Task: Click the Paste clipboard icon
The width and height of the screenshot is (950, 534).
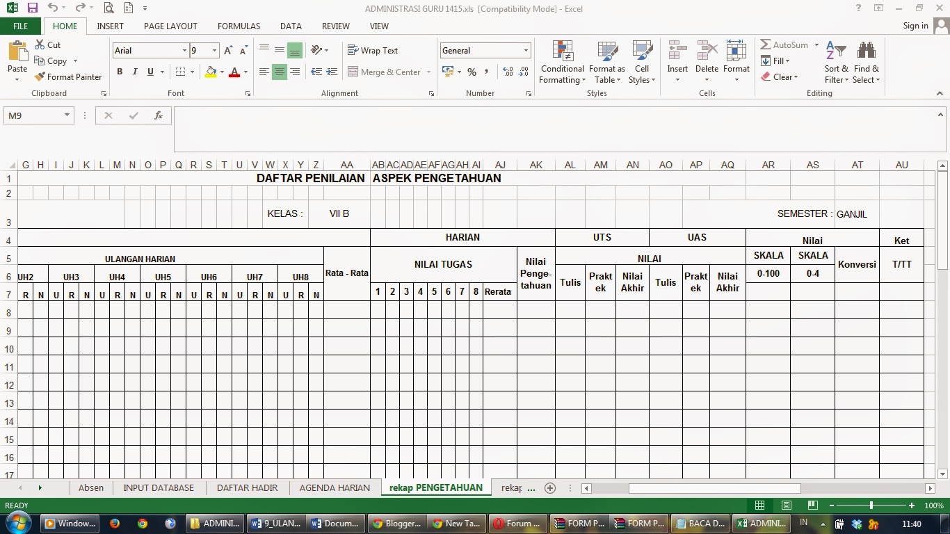Action: (x=17, y=52)
